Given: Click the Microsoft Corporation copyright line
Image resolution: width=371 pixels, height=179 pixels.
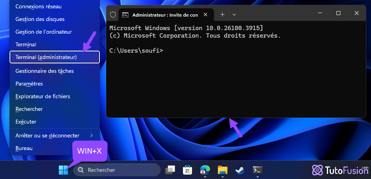Looking at the screenshot, I should (x=195, y=36).
